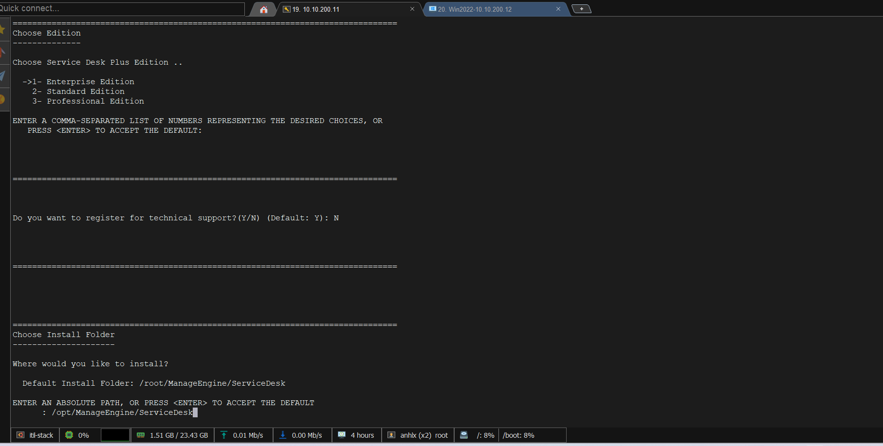883x446 pixels.
Task: Close the 10.10.200.11 session tab
Action: (x=412, y=9)
